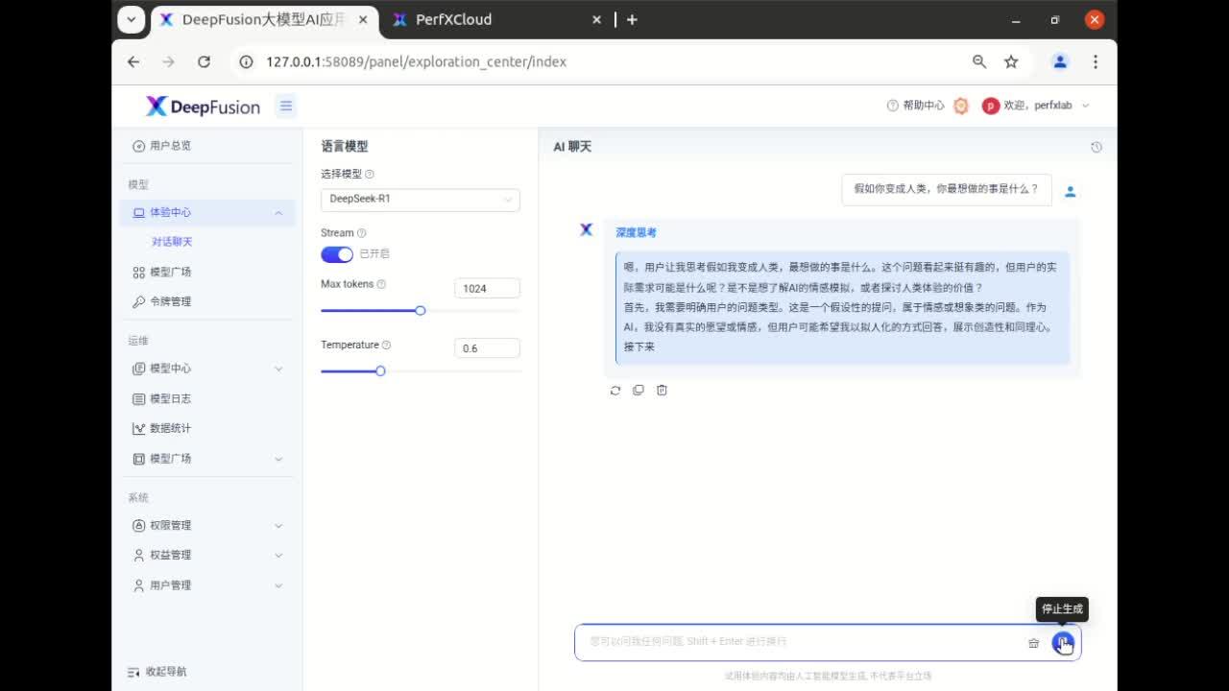Collapse sidebar with hamburger icon next to DeepFusion logo
1229x691 pixels.
pos(285,106)
